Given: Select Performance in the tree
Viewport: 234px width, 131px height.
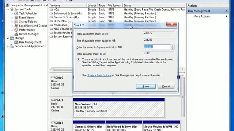Looking at the screenshot, I should coord(27,30).
